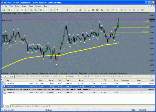This screenshot has height=112, width=156.
Task: Select the equidistant channel tool
Action: coord(80,10)
